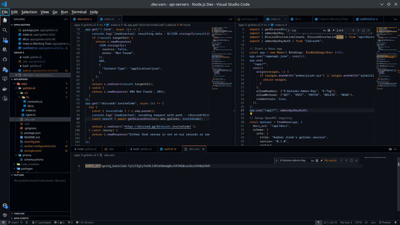Expand the node_modules folder
This screenshot has height=225, width=400.
30,164
